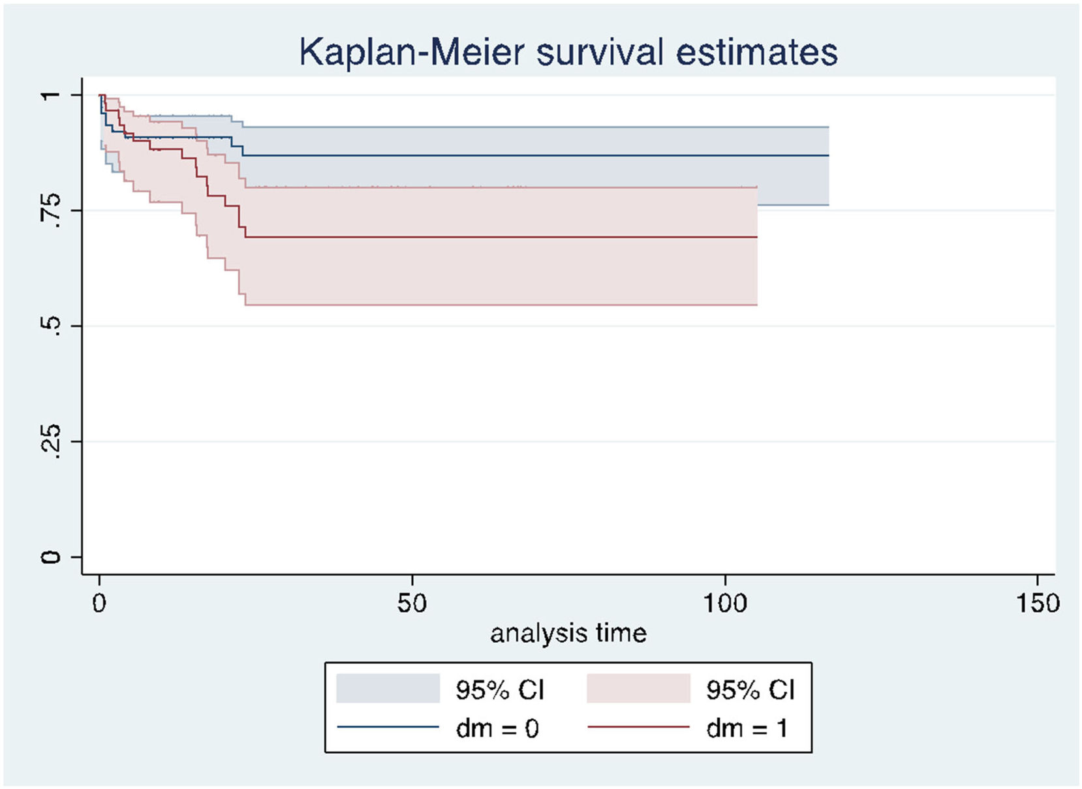Click the y-axis tick label .75
1082x789 pixels.
(51, 210)
